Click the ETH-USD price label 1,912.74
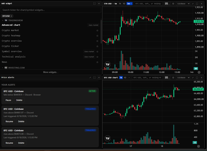Screen dimensions: 207x151 (199, 21)
